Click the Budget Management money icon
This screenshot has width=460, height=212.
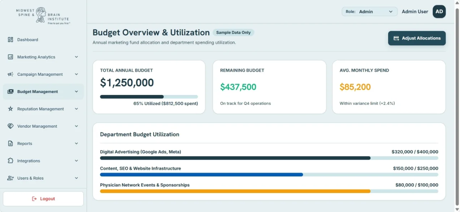pos(10,91)
